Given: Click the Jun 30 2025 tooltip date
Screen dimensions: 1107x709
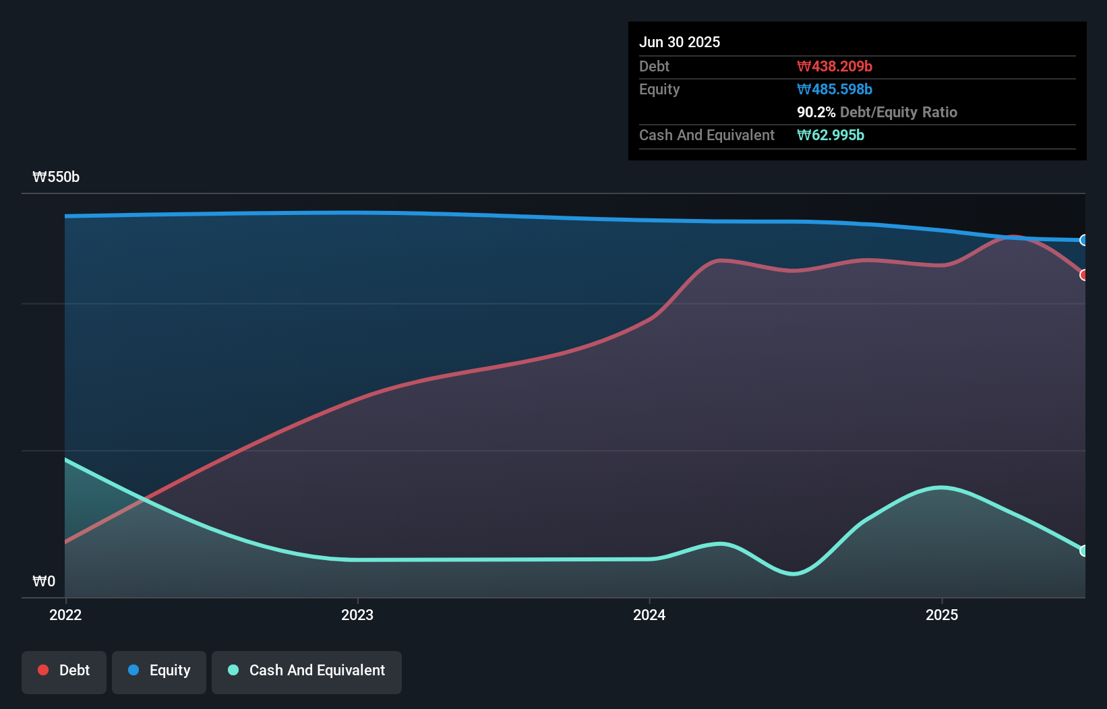Looking at the screenshot, I should point(680,42).
